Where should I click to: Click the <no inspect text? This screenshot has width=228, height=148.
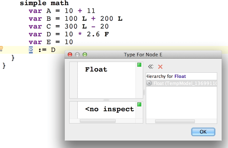109,109
